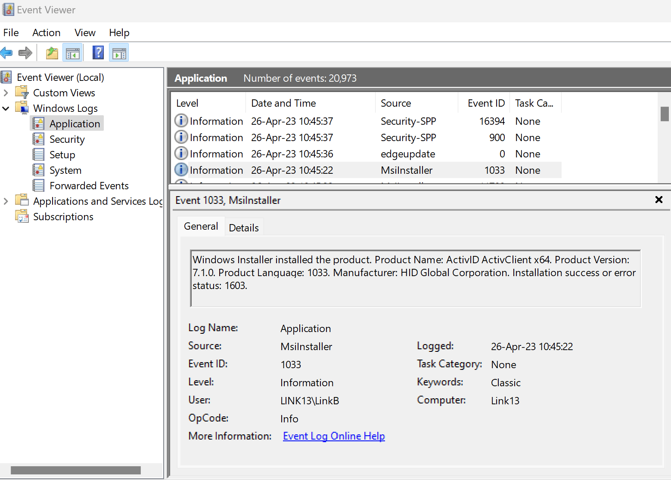Toggle the action pane visibility

pyautogui.click(x=119, y=52)
